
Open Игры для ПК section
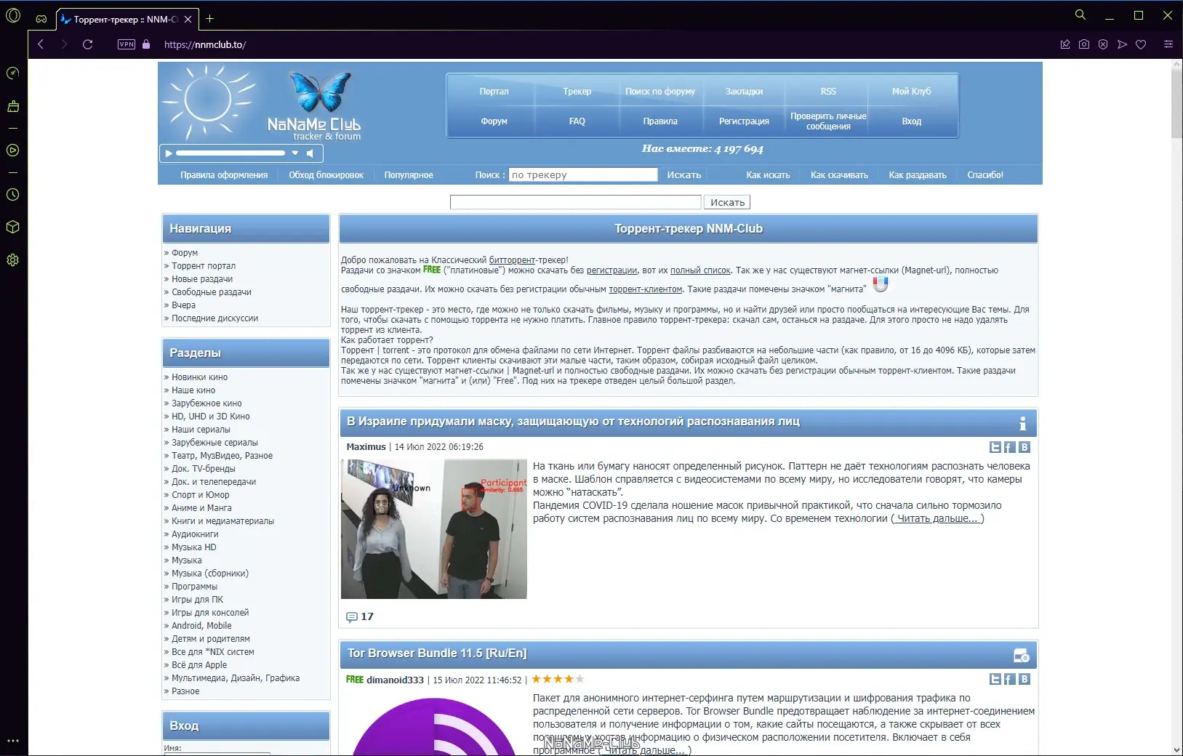197,600
